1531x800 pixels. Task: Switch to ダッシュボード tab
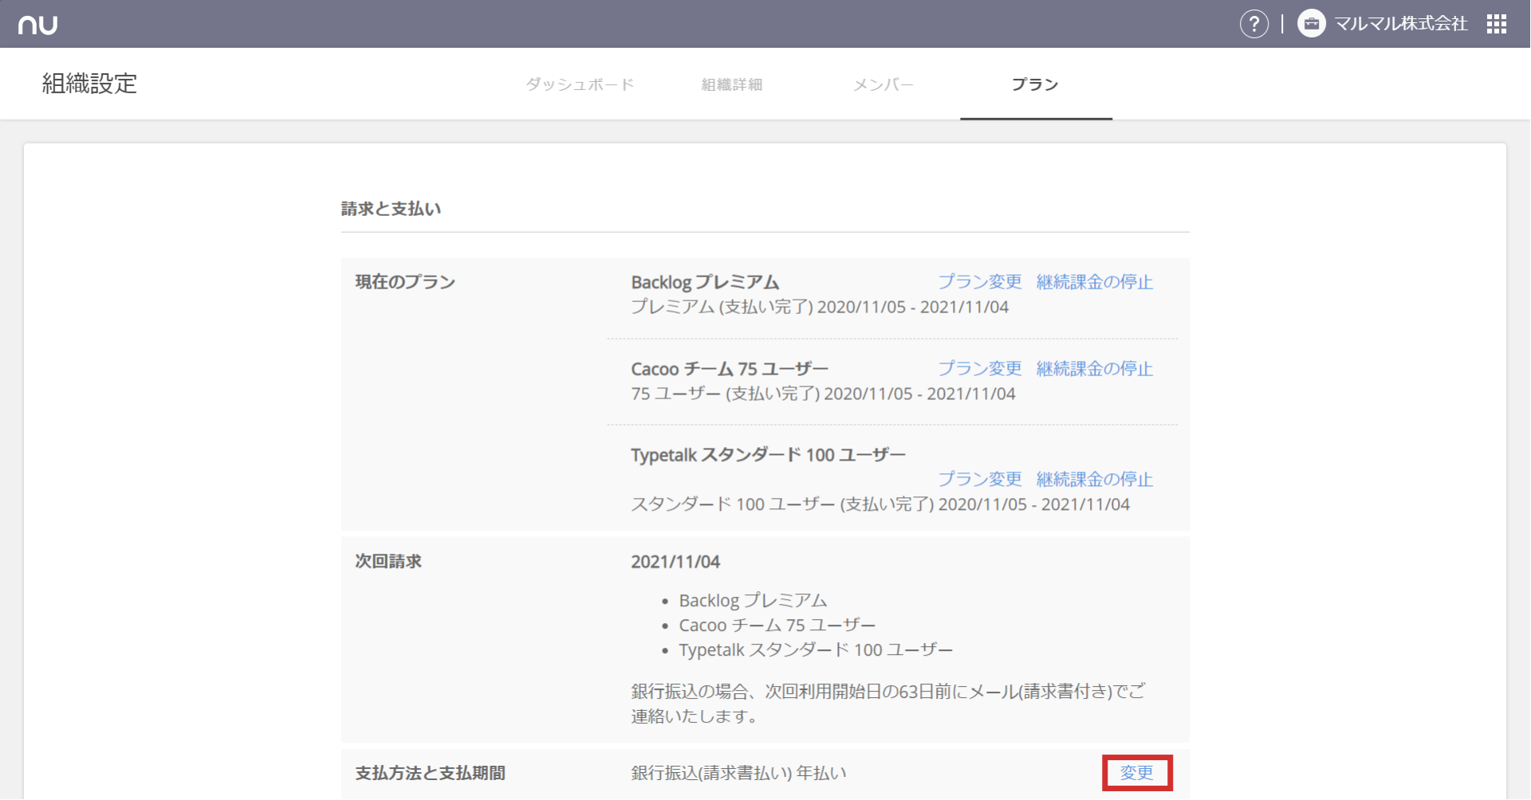coord(580,84)
